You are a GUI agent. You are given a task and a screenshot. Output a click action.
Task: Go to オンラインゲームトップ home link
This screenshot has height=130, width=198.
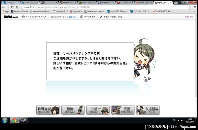[34, 17]
